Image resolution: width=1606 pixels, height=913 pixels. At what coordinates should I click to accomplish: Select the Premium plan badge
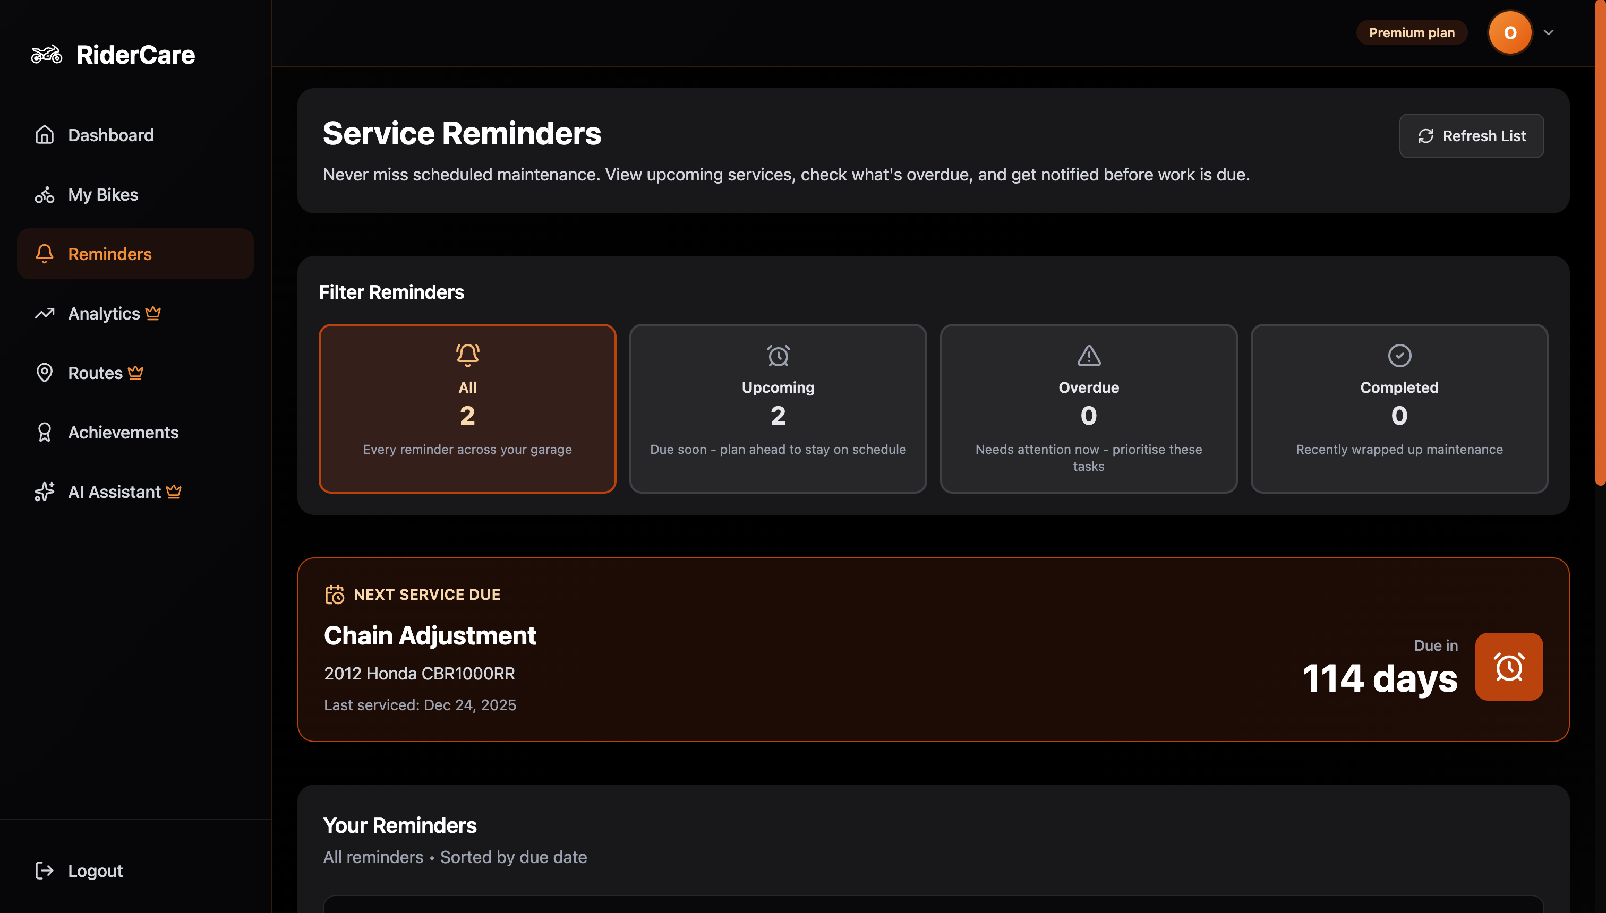click(x=1412, y=32)
